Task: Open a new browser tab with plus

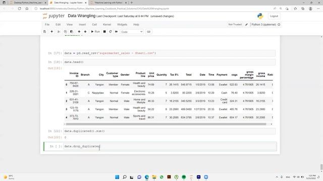Action: [x=132, y=3]
